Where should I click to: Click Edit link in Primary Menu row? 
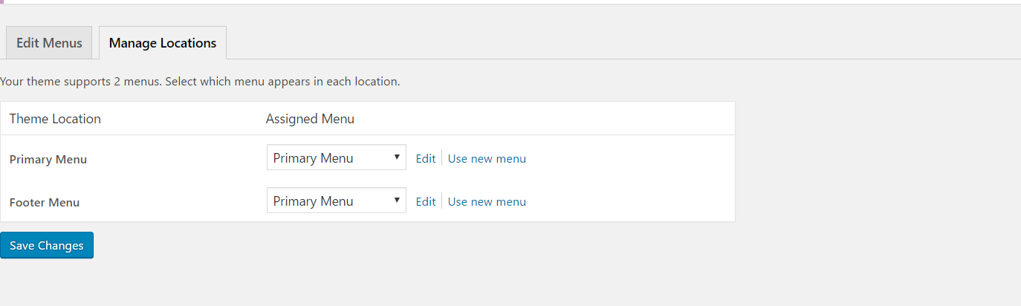pos(425,158)
